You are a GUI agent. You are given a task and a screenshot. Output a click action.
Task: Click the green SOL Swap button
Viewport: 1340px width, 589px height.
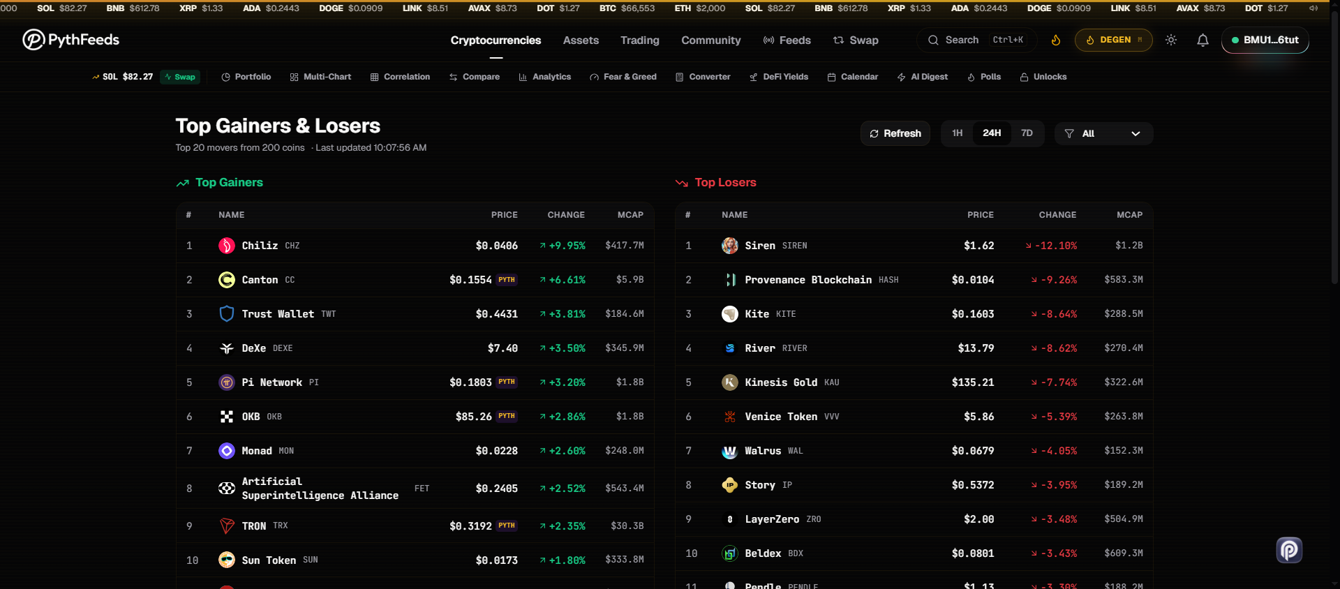pos(180,77)
